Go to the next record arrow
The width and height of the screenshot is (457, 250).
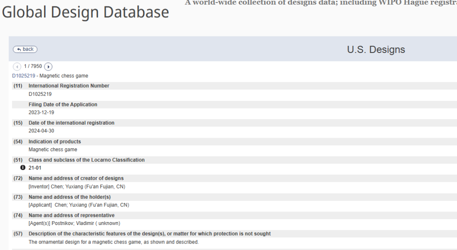tap(48, 67)
